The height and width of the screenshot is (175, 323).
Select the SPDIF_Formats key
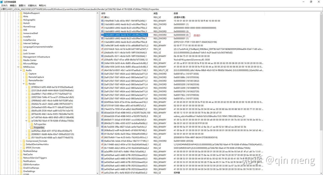coord(33,148)
